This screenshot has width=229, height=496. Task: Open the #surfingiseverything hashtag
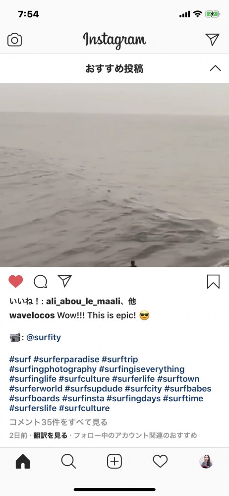coord(142,369)
